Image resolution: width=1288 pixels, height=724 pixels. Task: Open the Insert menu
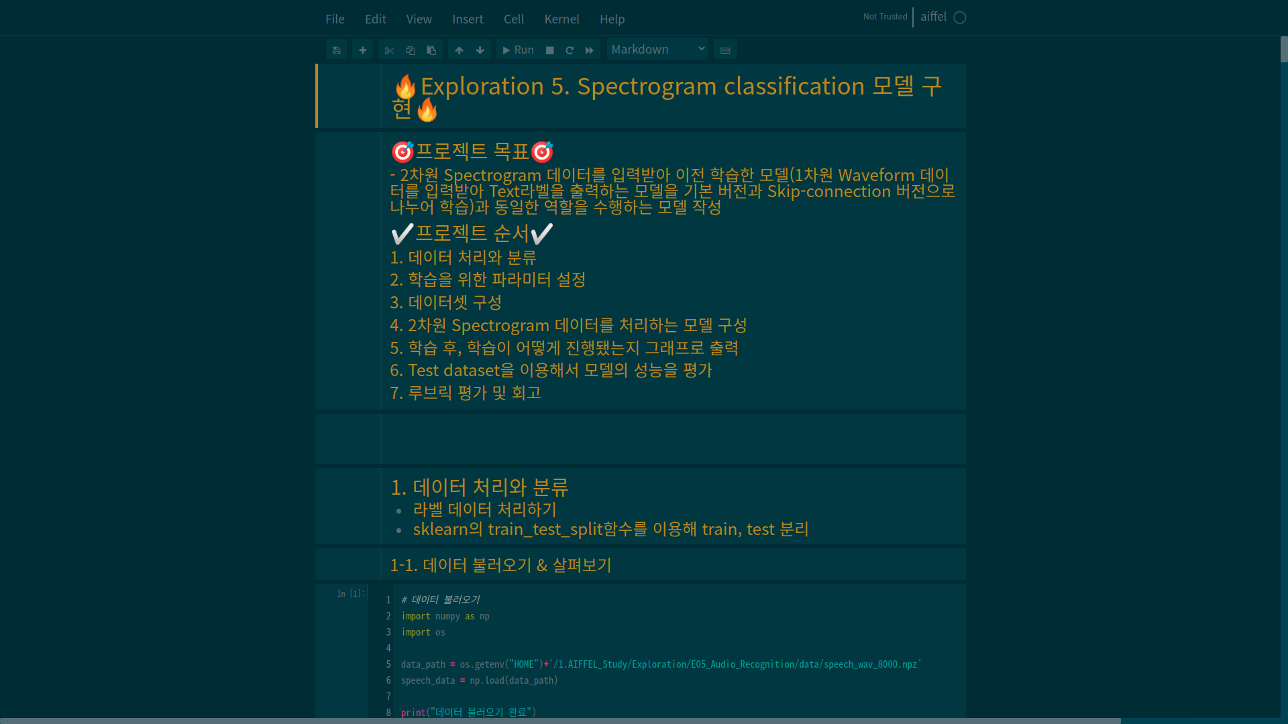[x=468, y=19]
